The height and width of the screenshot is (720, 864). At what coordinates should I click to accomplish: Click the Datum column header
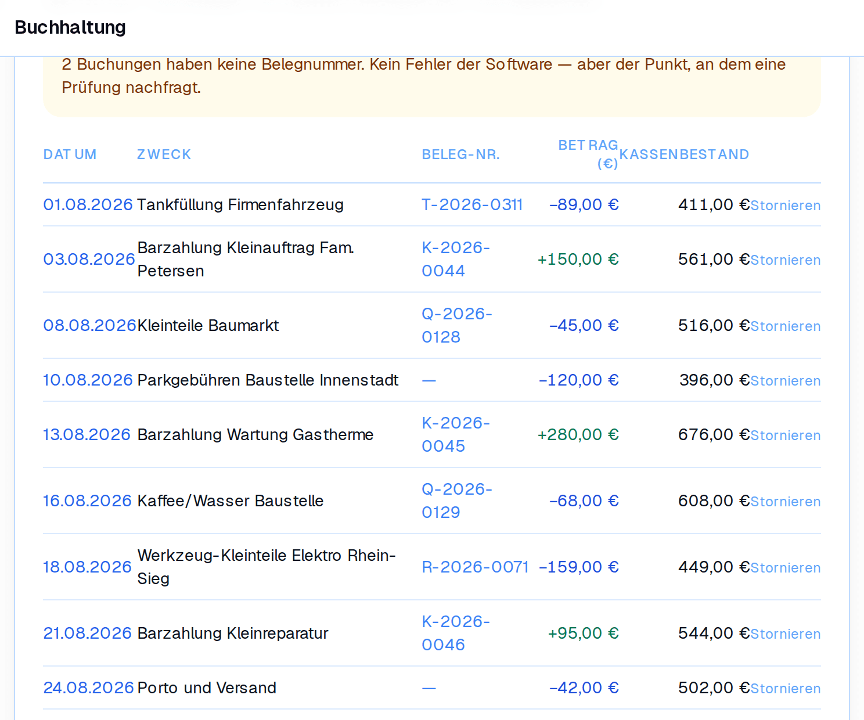pos(70,154)
